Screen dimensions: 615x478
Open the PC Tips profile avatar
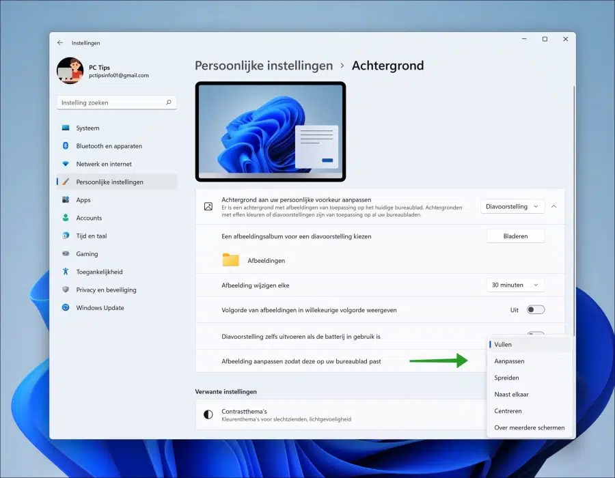click(70, 70)
